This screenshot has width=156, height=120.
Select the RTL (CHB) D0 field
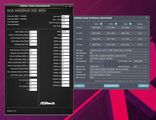[33, 86]
